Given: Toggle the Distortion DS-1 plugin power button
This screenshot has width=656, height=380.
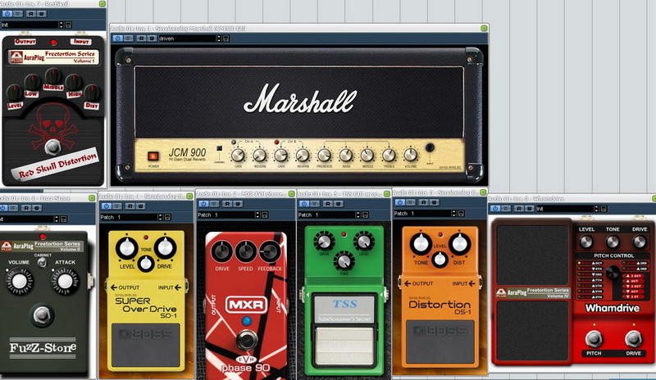Looking at the screenshot, I should point(400,202).
